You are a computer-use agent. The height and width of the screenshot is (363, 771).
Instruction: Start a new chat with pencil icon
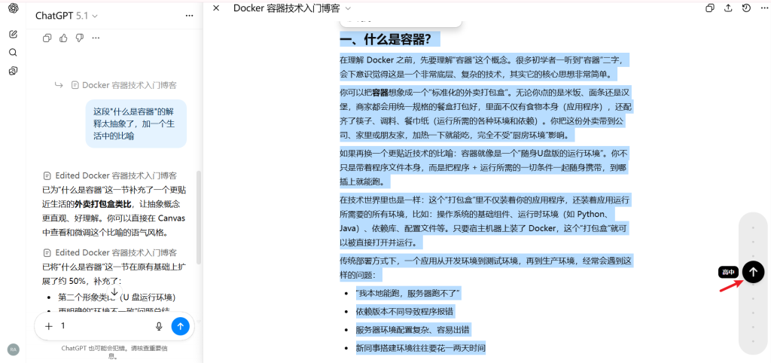(14, 34)
